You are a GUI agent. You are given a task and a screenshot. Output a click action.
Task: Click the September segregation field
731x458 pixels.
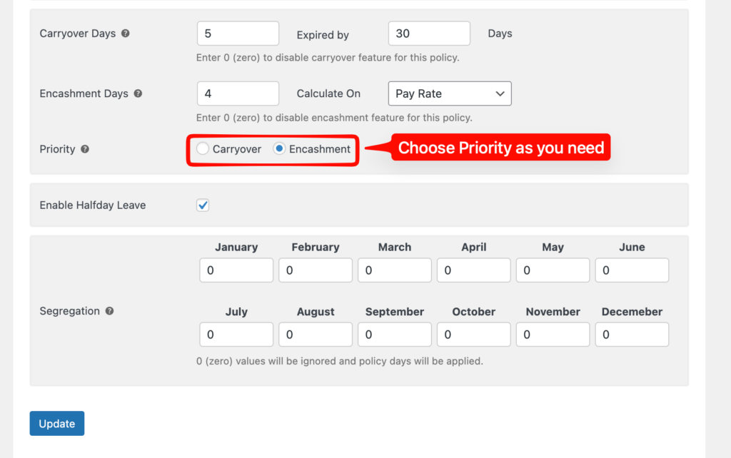pyautogui.click(x=395, y=335)
